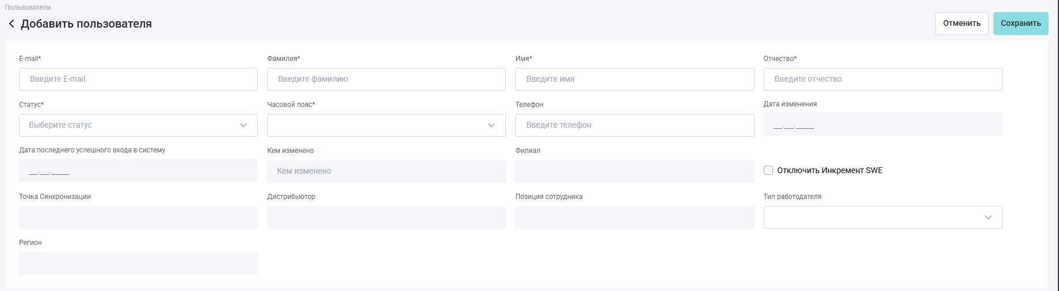
Task: Click the Кем изменено field
Action: point(386,171)
